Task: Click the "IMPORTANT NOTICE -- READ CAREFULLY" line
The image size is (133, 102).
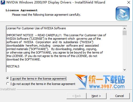Action: (x=56, y=35)
